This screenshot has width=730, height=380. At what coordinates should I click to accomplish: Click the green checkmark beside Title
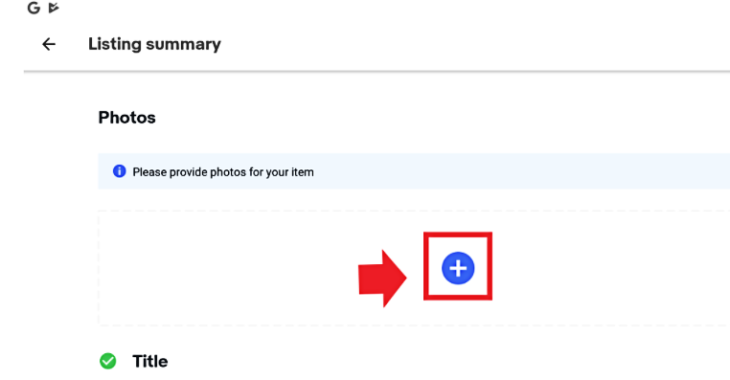(x=108, y=361)
